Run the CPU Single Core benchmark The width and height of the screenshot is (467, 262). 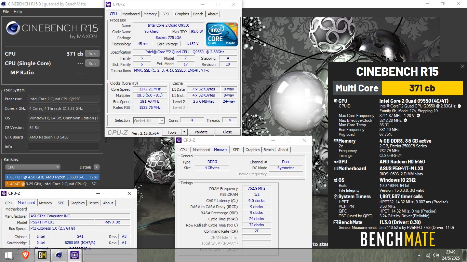point(92,63)
